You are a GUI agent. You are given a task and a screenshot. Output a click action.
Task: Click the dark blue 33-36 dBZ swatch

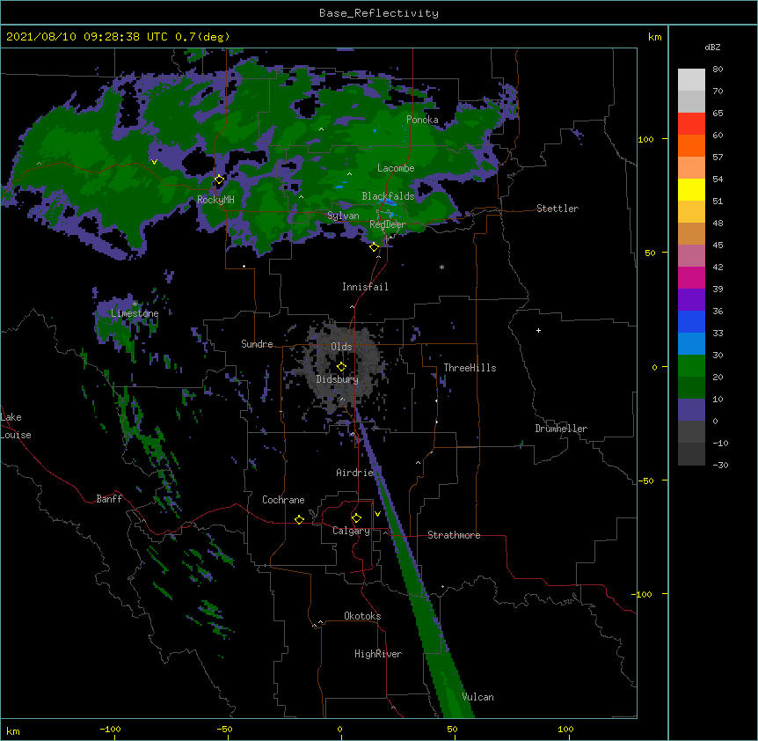coord(691,321)
